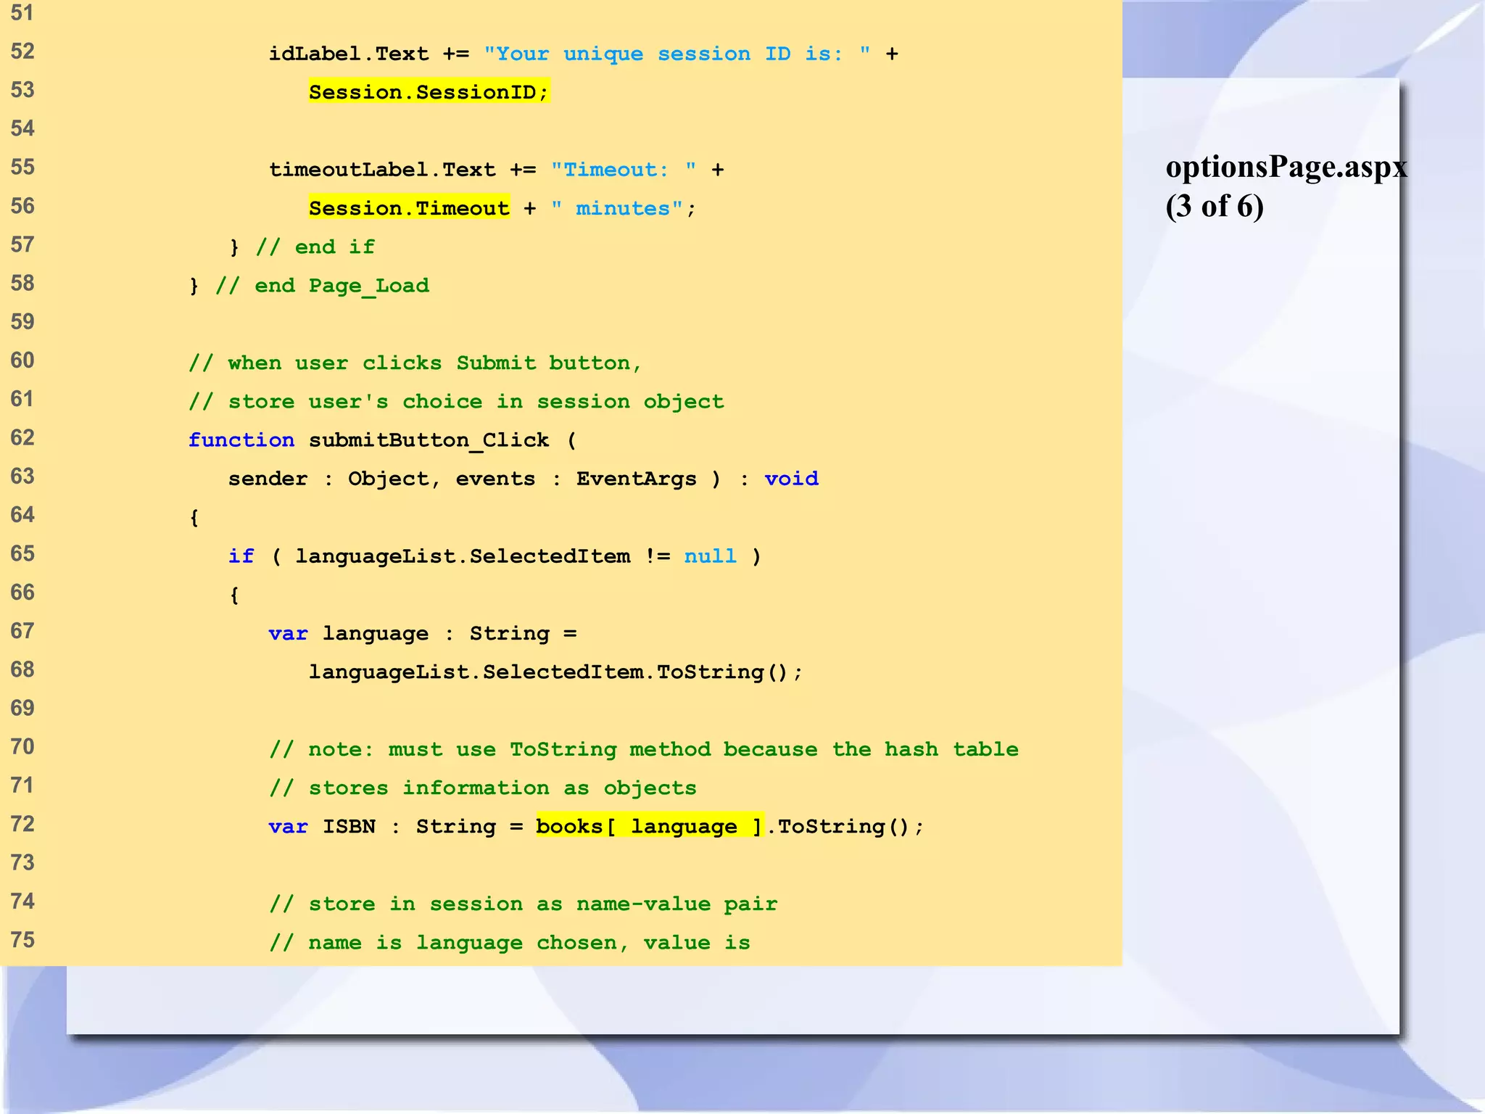Click comment '// stores information as objects'
The height and width of the screenshot is (1114, 1485).
pos(483,788)
